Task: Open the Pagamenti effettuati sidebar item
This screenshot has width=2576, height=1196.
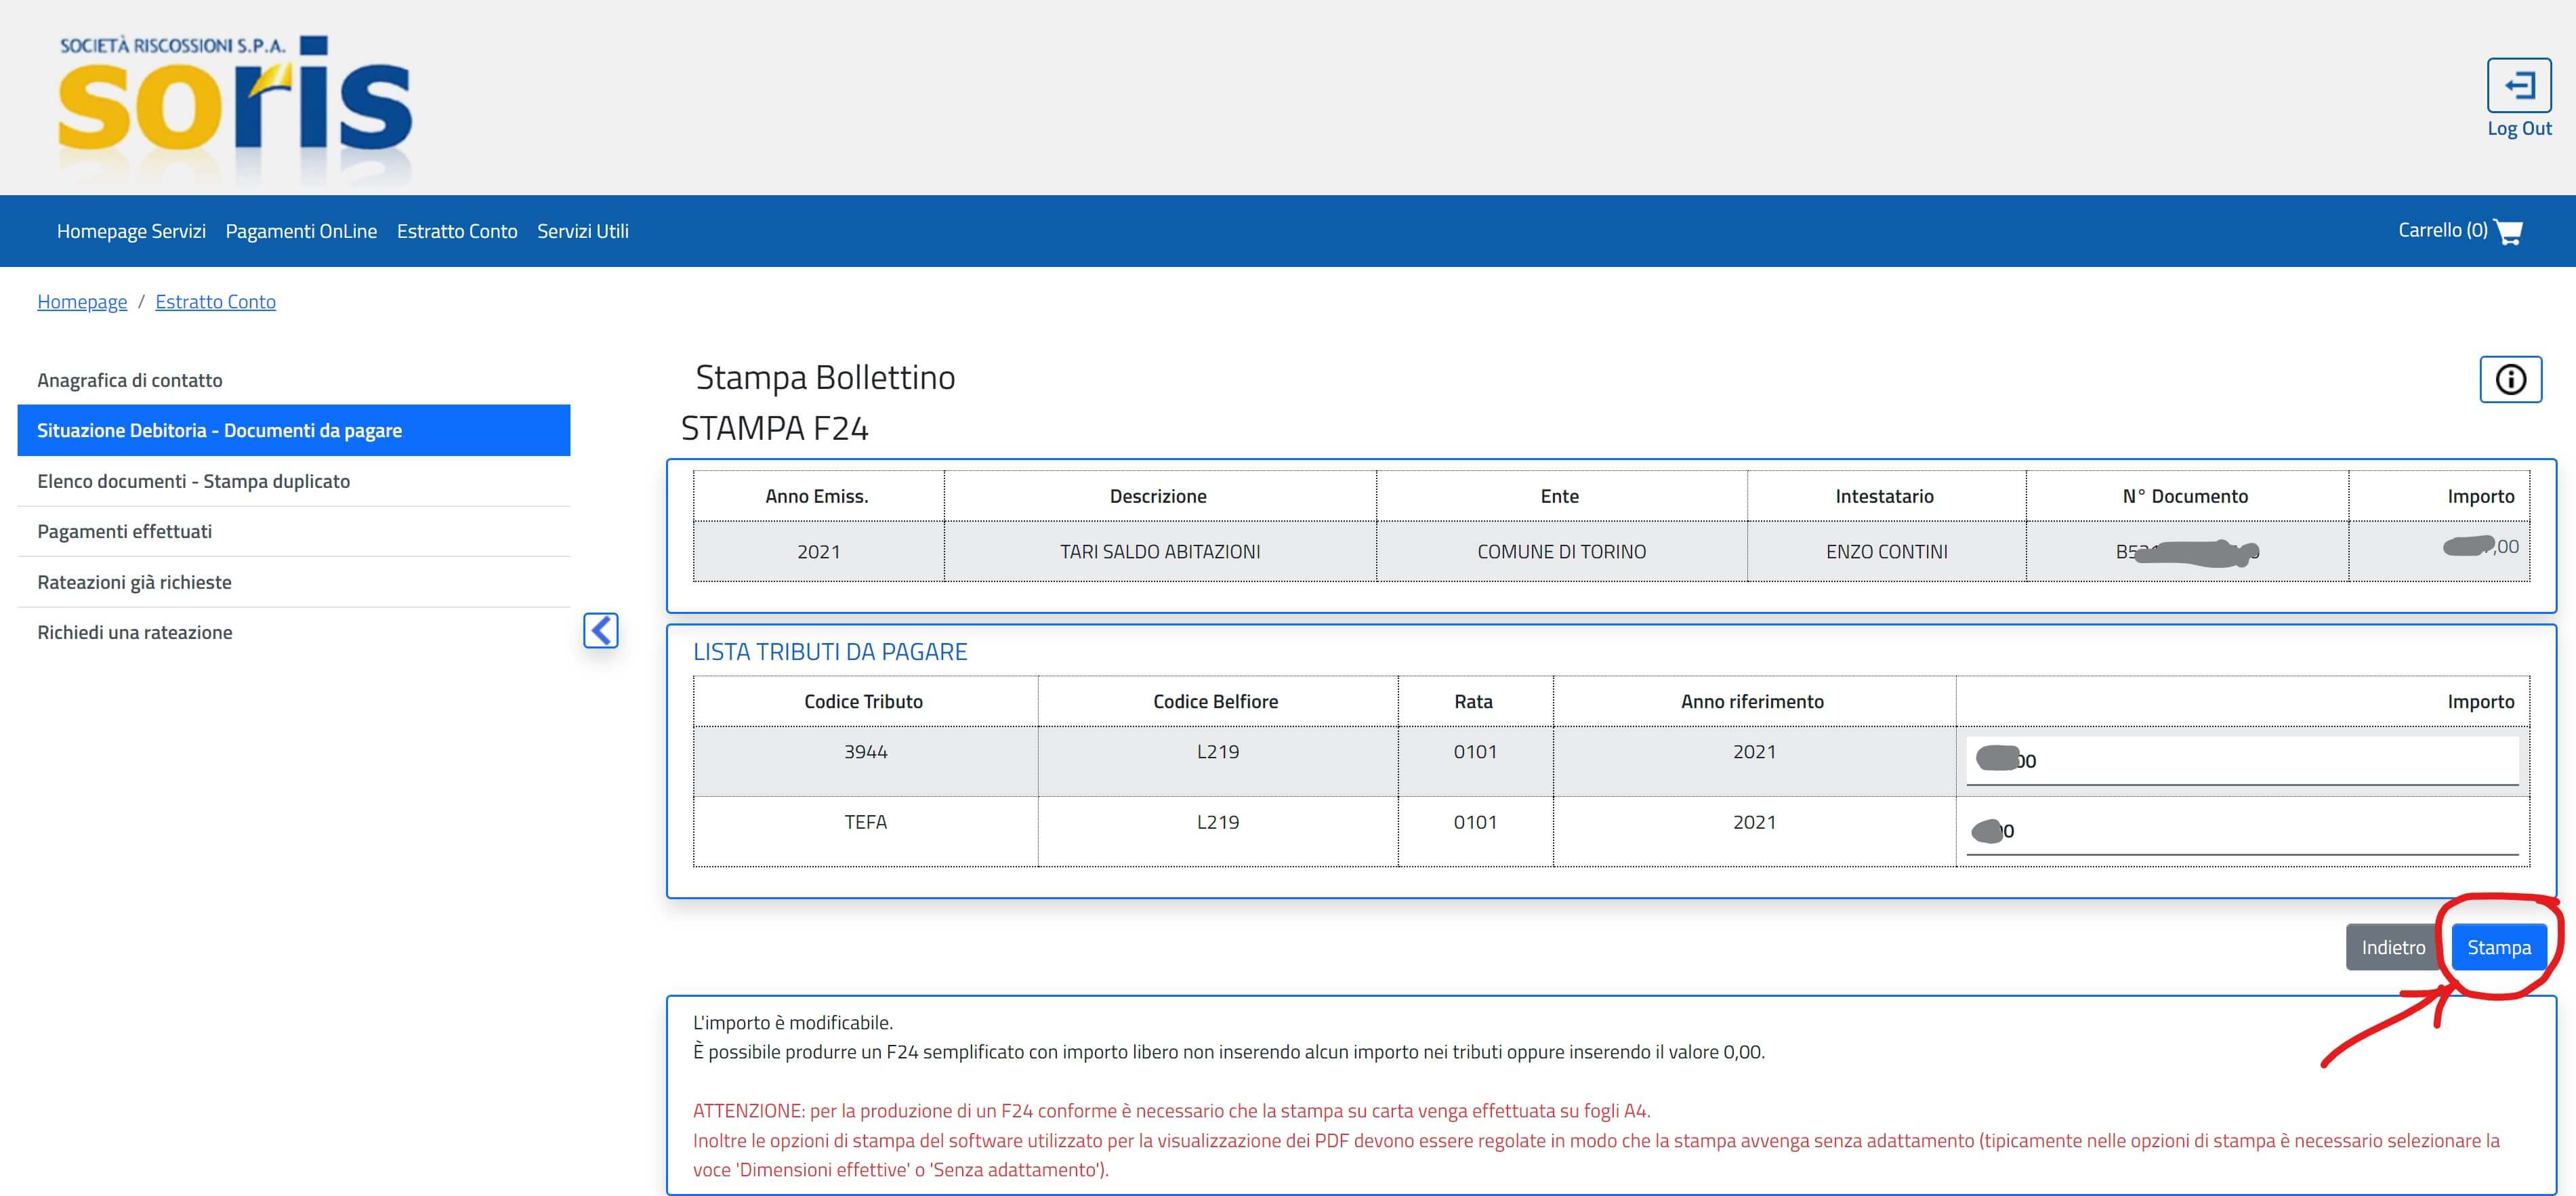Action: click(x=124, y=531)
